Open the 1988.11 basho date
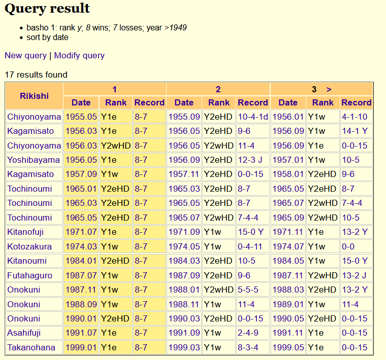The width and height of the screenshot is (386, 360). [x=184, y=304]
